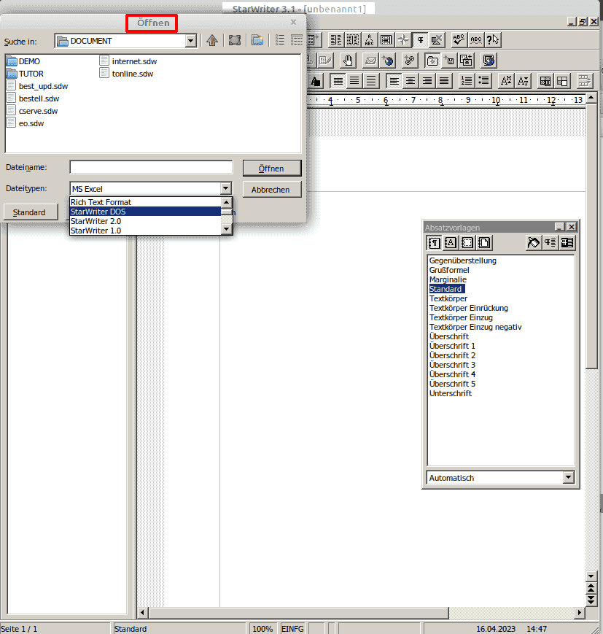
Task: Click the Abbrechen button
Action: coord(272,190)
